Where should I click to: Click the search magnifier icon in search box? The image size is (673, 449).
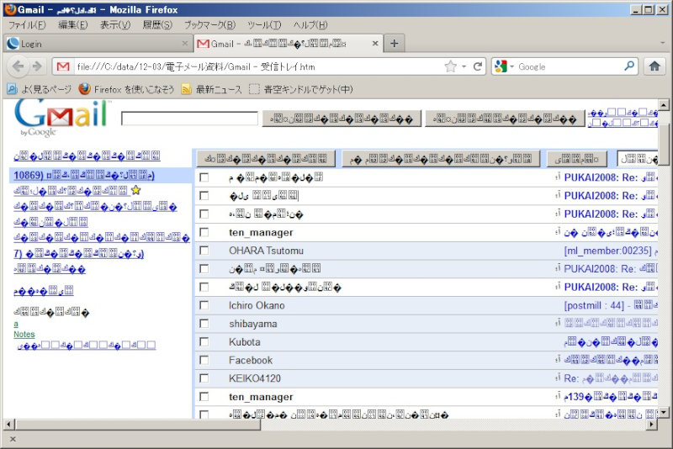coord(629,66)
